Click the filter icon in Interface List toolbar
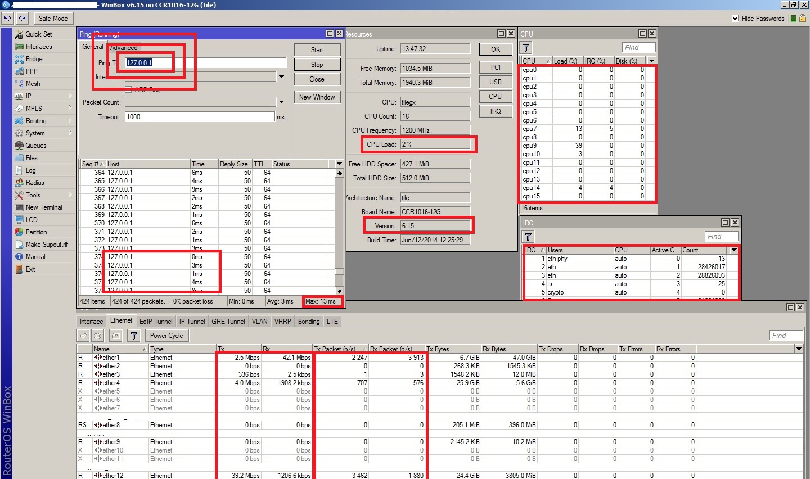Image resolution: width=810 pixels, height=479 pixels. (133, 336)
